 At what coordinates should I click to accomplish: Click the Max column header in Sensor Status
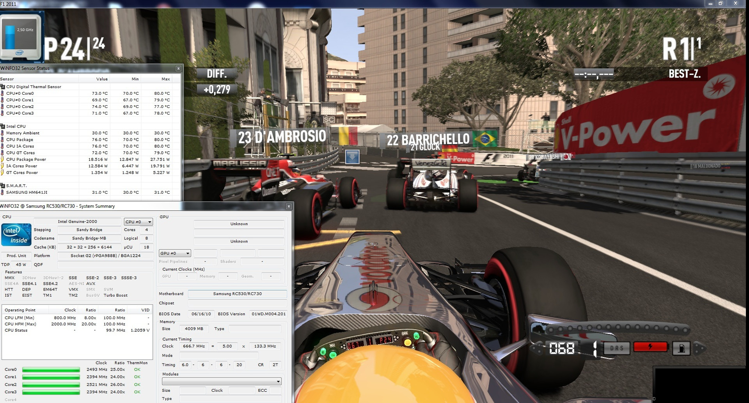point(156,79)
